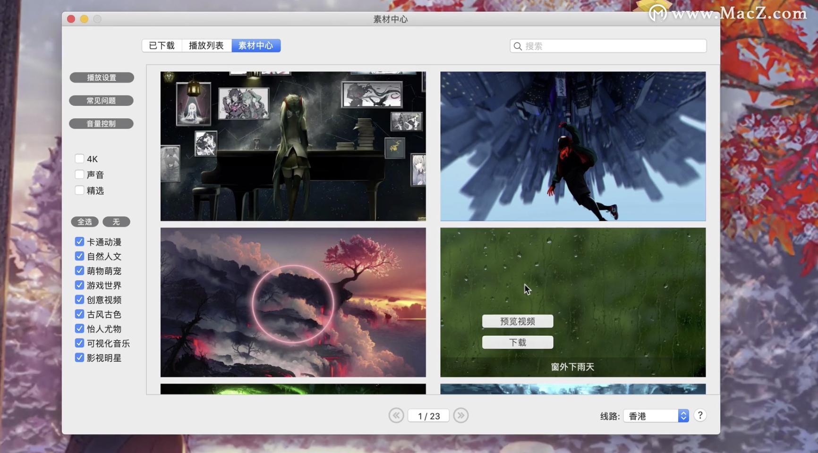Uncheck the 古风古色 category
The height and width of the screenshot is (453, 818).
(79, 314)
